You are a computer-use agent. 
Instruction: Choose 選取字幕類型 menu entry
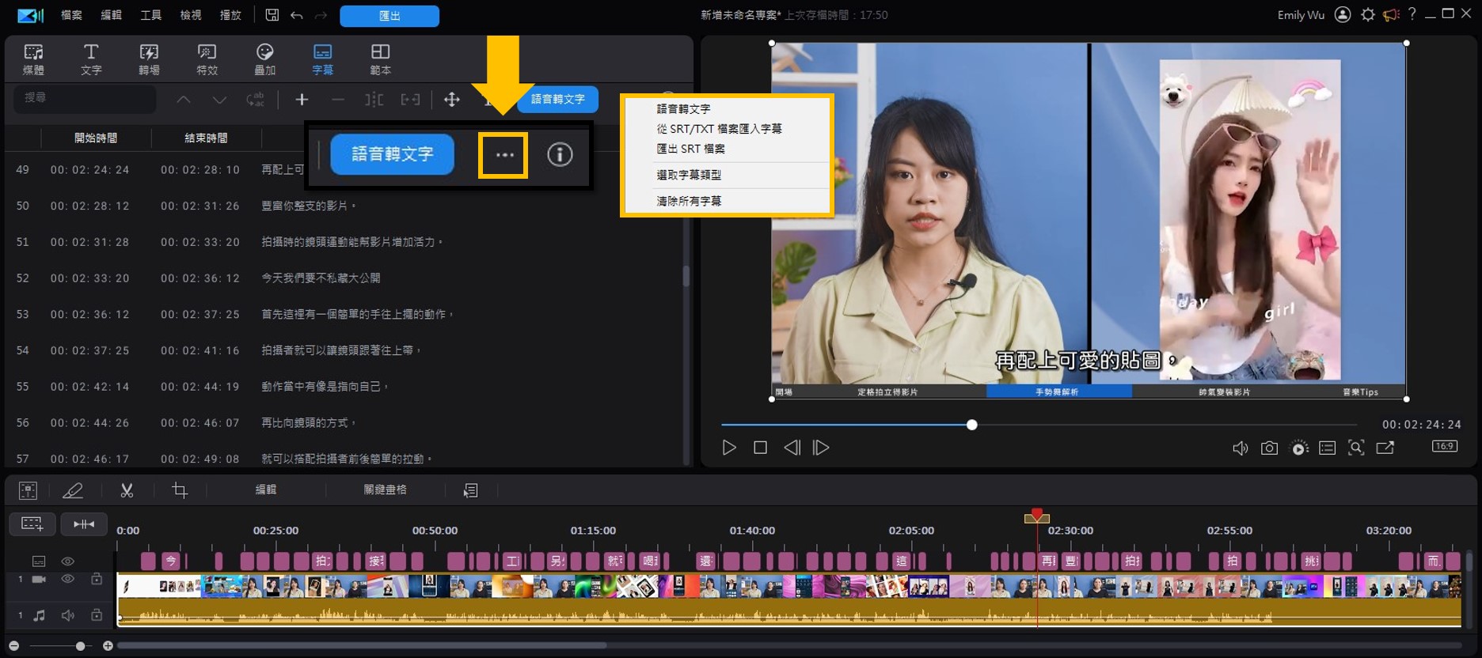(x=689, y=175)
